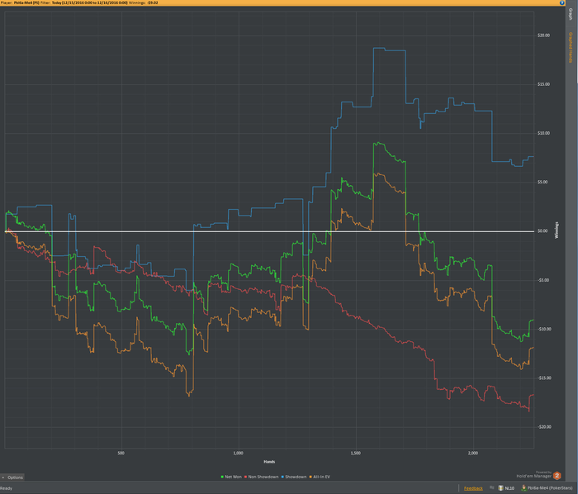Click the Hands x-axis title
The image size is (578, 494).
tap(269, 462)
